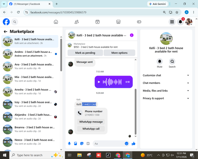198x159 pixels.
Task: Open the Ana conversation
Action: (30, 66)
